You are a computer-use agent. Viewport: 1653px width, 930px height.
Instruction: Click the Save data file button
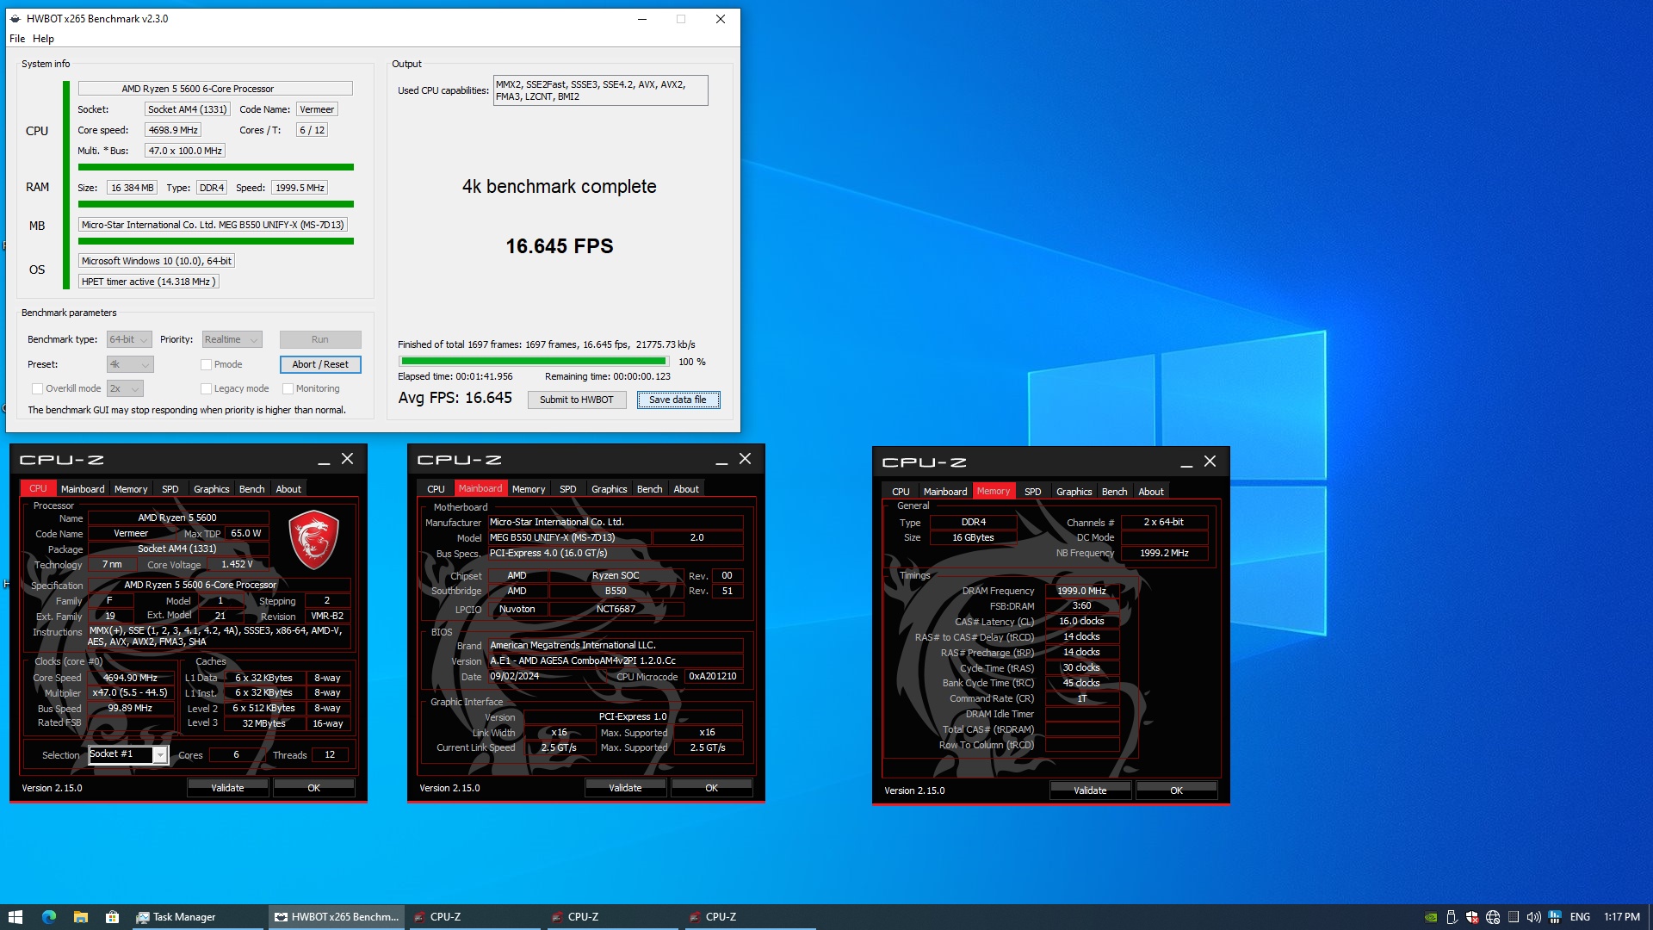[x=678, y=400]
